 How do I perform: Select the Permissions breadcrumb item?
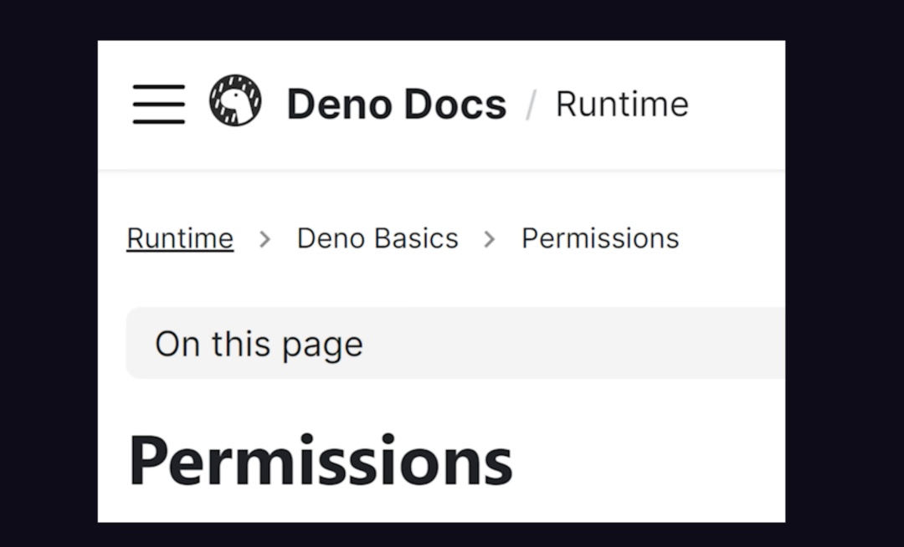[600, 238]
